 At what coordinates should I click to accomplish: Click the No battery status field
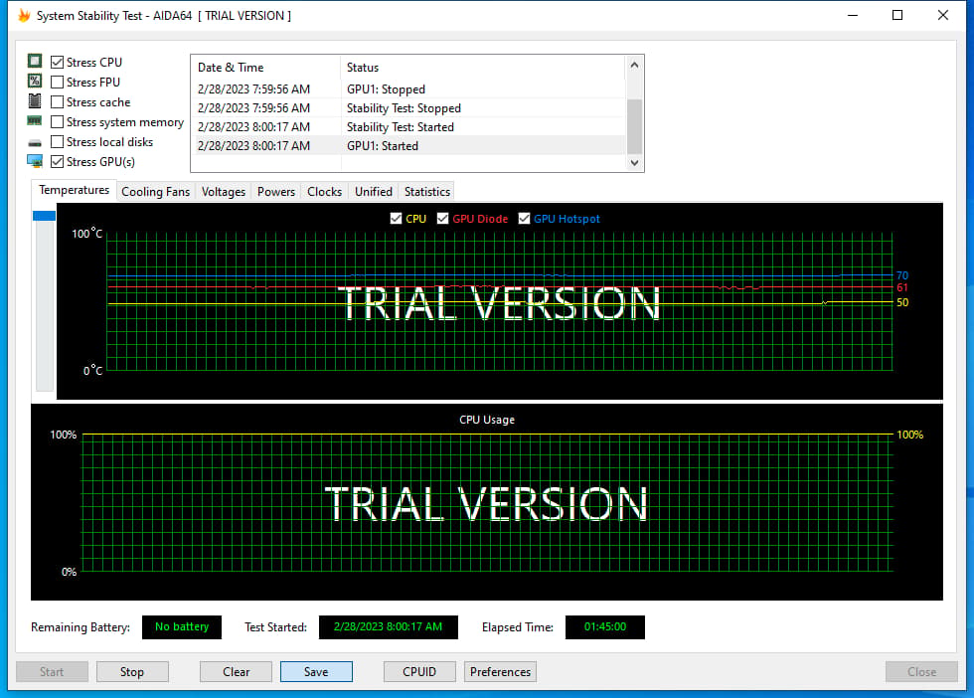[182, 627]
